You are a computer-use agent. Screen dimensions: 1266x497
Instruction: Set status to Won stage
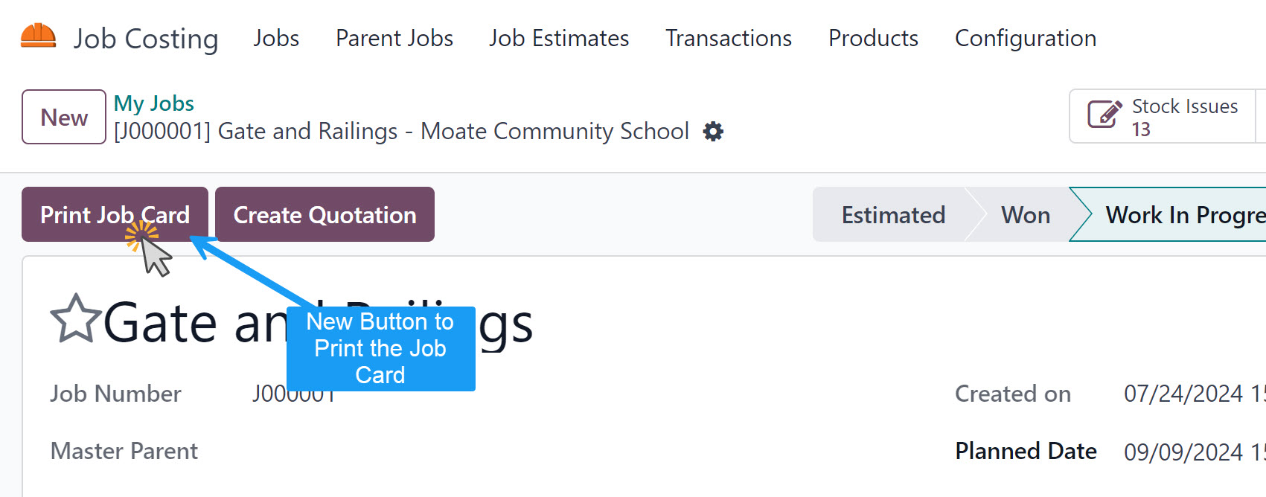[x=1026, y=214]
